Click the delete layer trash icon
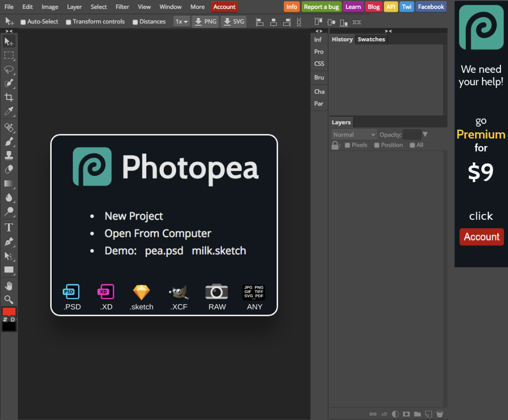Viewport: 508px width, 420px height. point(440,414)
